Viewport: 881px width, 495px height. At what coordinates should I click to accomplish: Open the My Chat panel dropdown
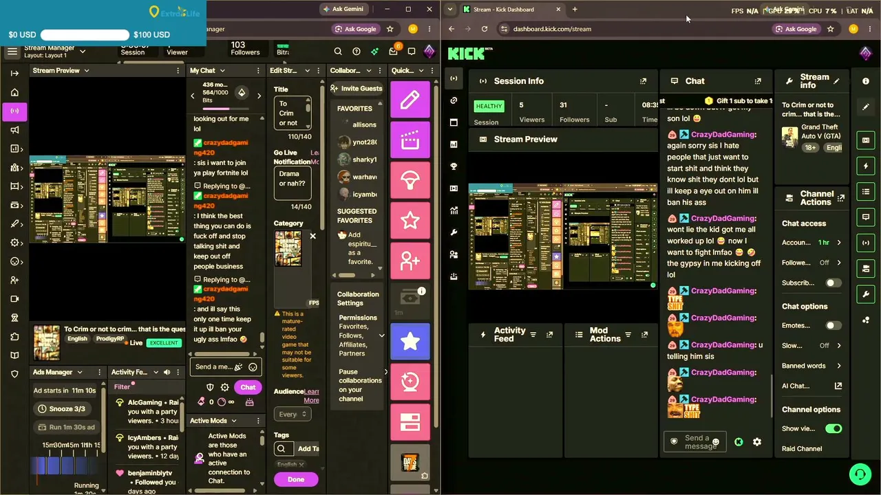point(222,70)
